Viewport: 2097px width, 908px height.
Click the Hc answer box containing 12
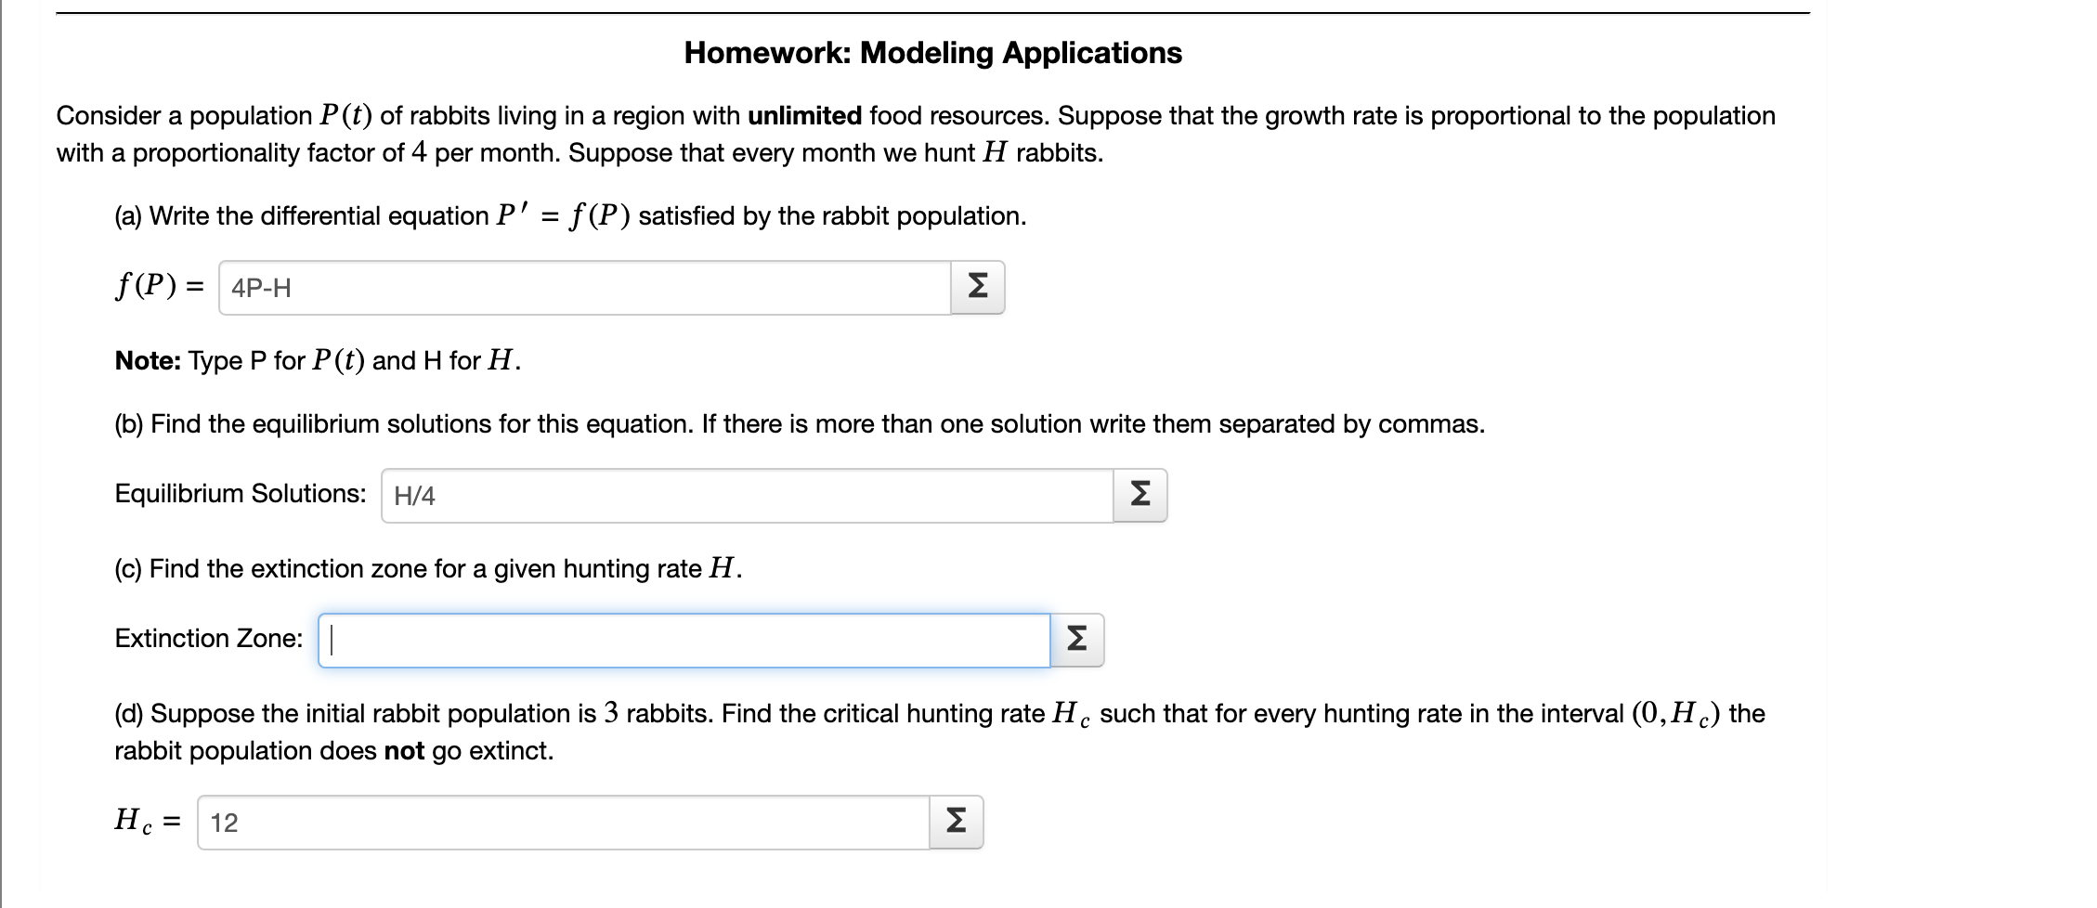click(x=557, y=820)
